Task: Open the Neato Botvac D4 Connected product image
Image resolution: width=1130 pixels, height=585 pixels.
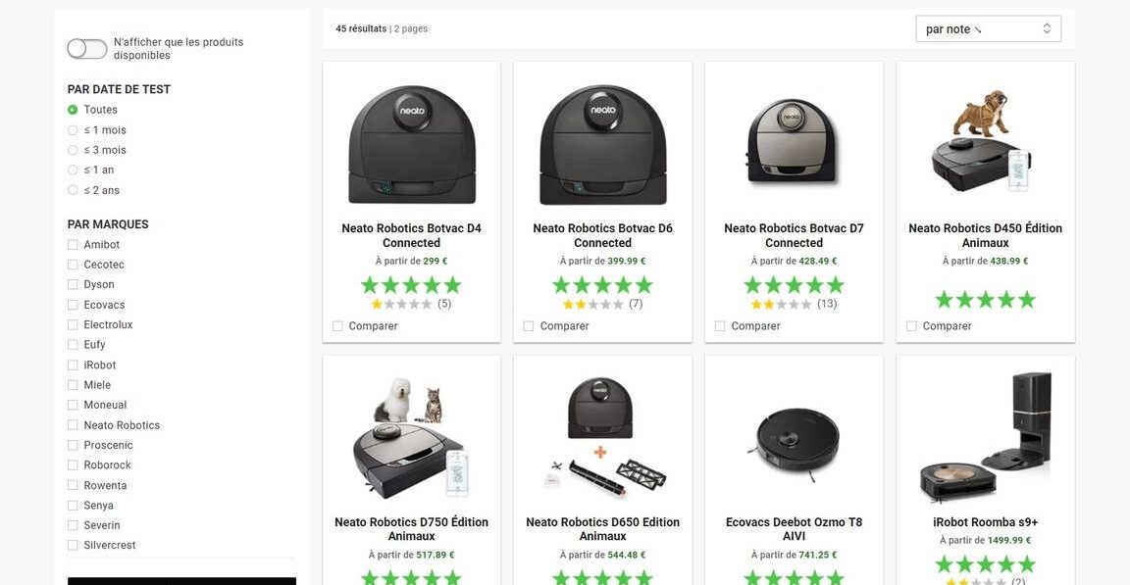Action: tap(412, 145)
